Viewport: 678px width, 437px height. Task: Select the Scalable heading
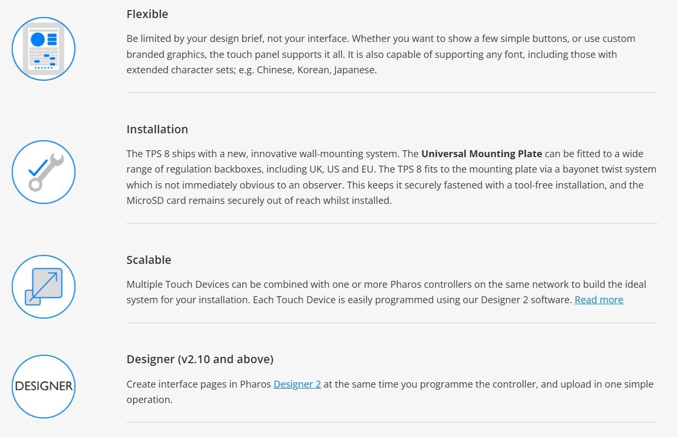149,260
